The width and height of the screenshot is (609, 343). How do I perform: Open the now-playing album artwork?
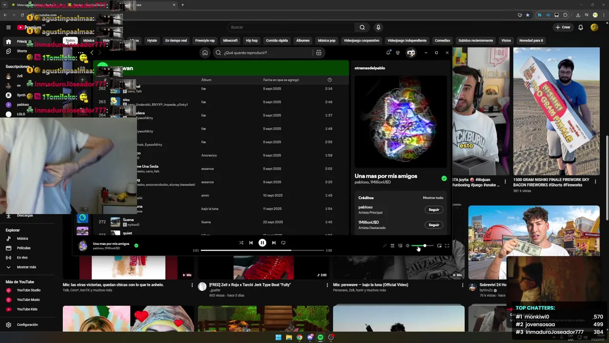[401, 122]
